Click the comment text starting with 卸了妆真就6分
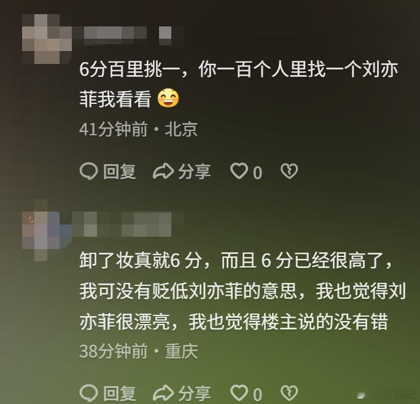This screenshot has height=404, width=420. (243, 291)
